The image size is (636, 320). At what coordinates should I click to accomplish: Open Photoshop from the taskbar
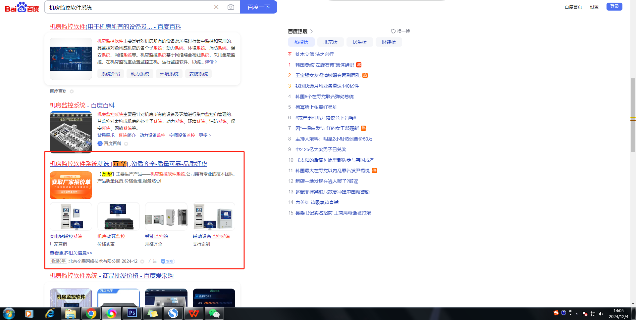coord(132,313)
